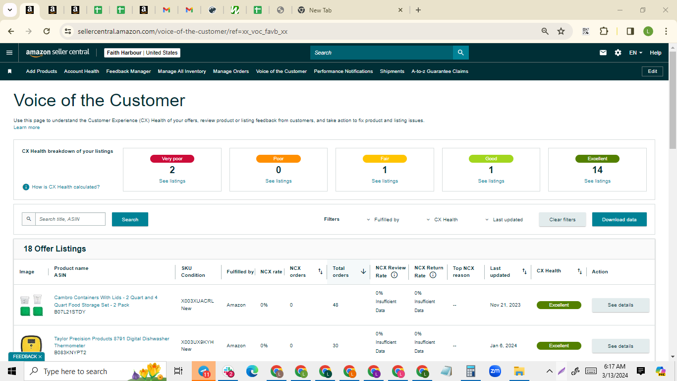The width and height of the screenshot is (677, 381).
Task: Click the search magnifier button in header
Action: 461,53
